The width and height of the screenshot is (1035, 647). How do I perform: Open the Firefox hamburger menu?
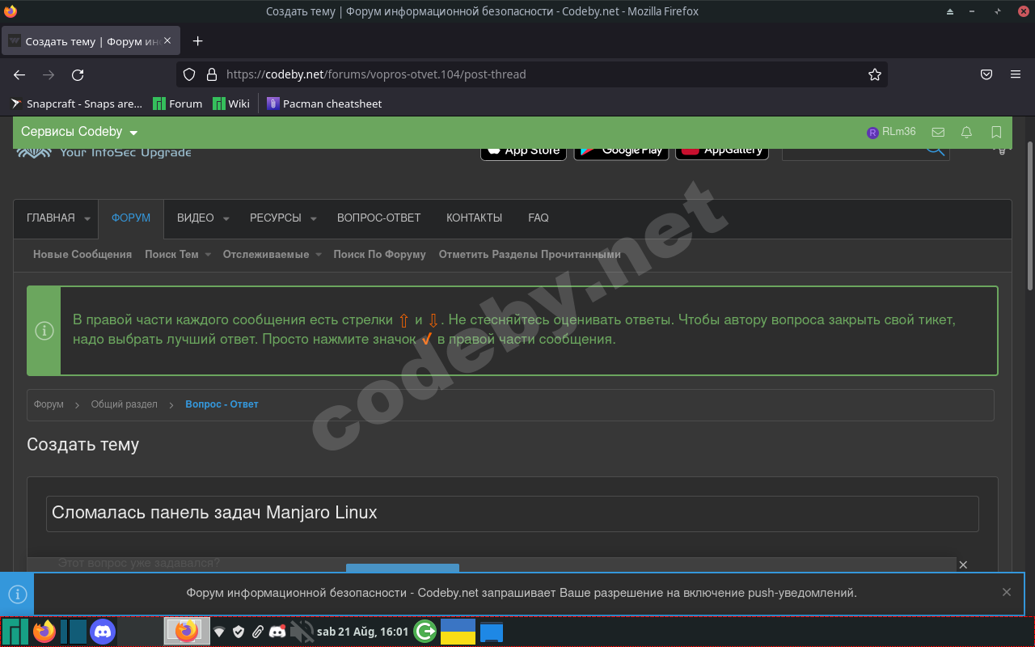[x=1016, y=74]
